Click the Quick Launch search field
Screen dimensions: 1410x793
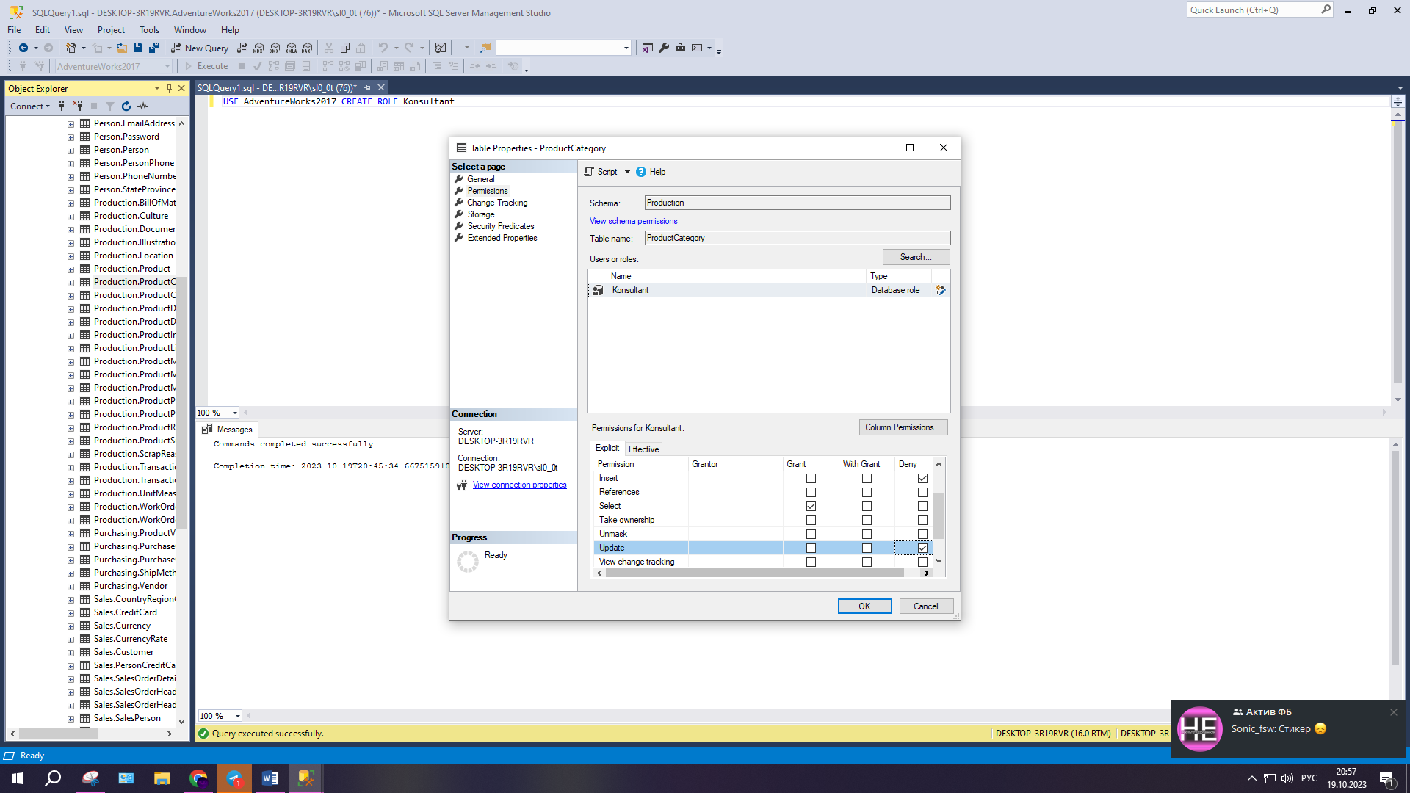click(1254, 10)
